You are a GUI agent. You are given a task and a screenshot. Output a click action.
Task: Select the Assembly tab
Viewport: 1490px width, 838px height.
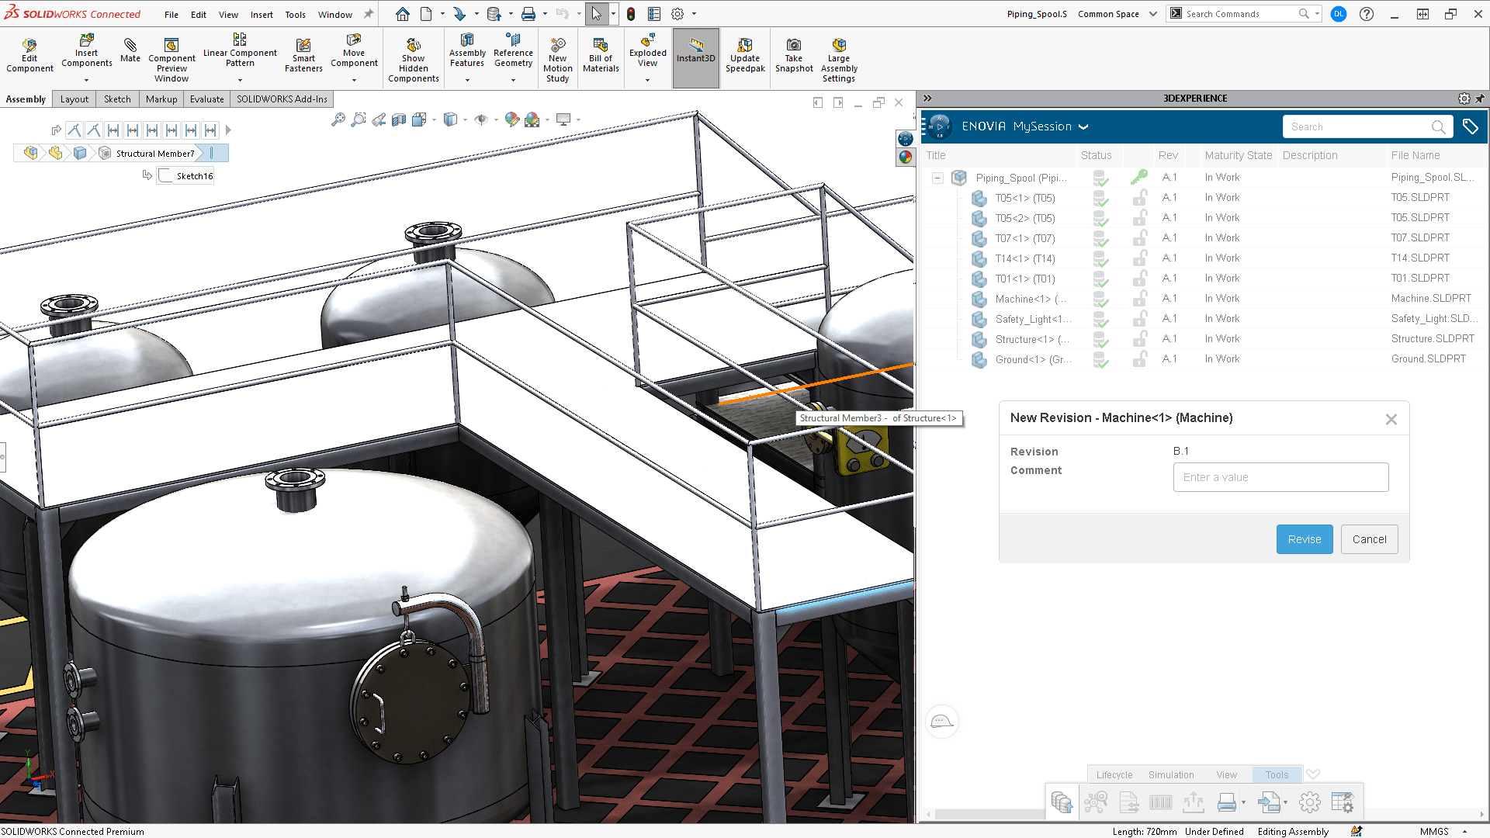26,99
